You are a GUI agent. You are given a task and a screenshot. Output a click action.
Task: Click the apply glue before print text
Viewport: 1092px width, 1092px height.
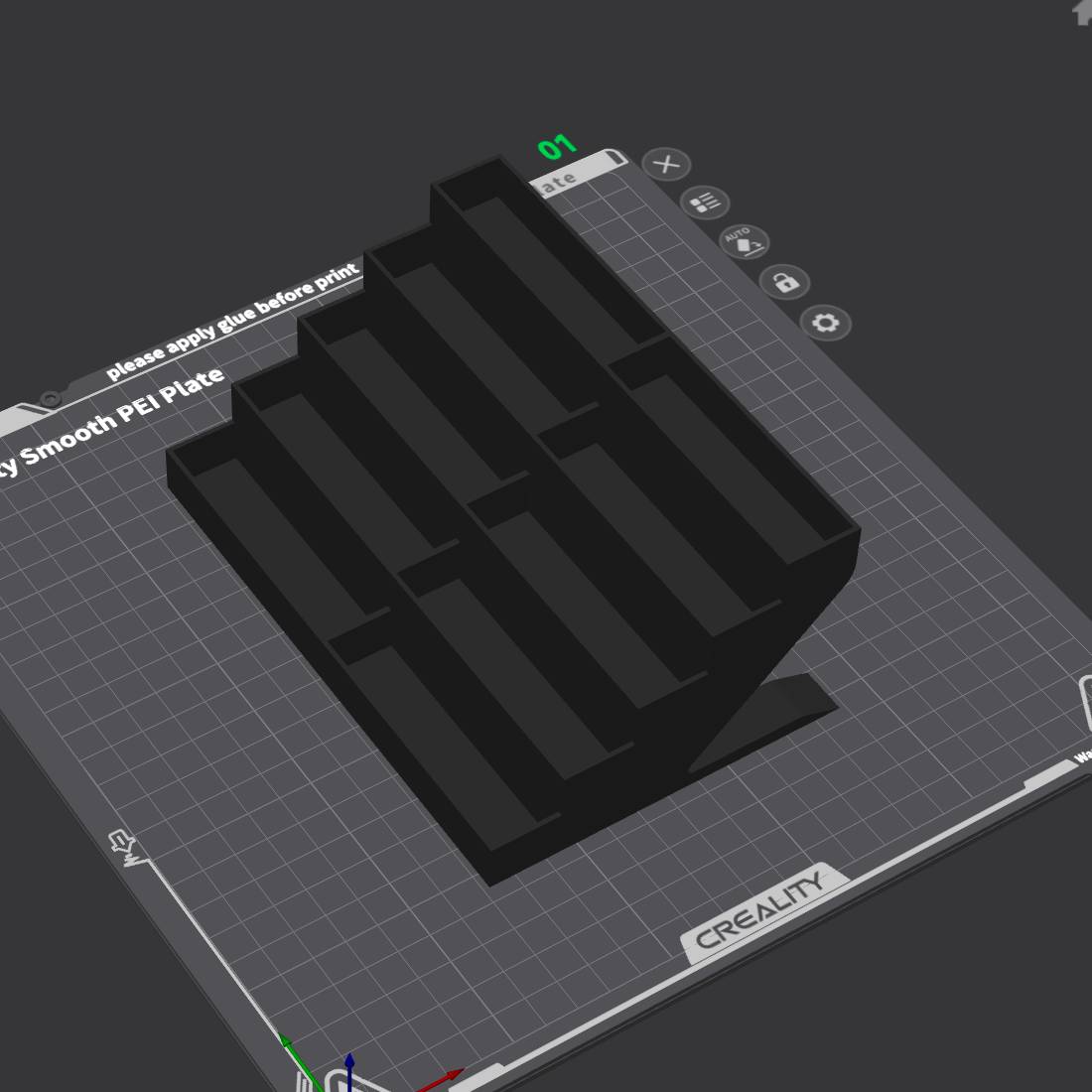click(x=233, y=323)
